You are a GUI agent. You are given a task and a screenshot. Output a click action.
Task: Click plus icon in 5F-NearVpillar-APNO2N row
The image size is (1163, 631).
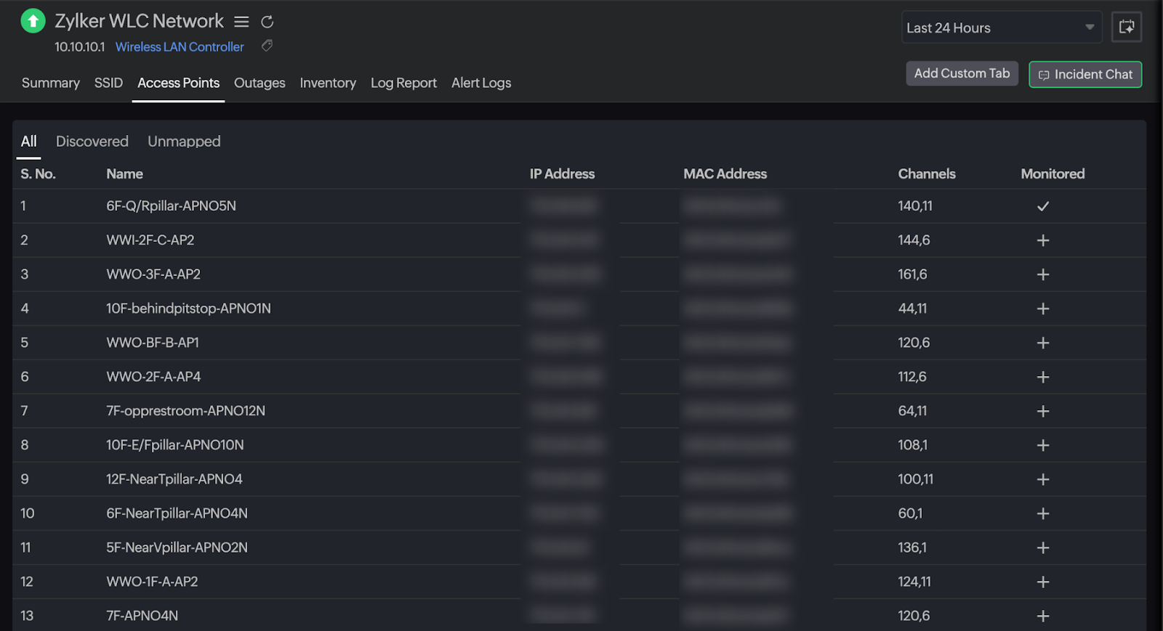click(x=1042, y=547)
